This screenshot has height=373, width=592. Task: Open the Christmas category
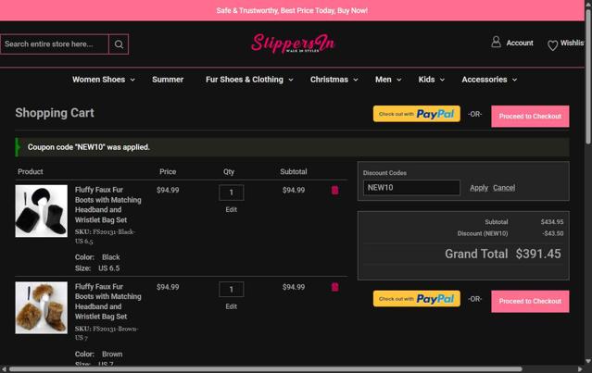point(329,80)
